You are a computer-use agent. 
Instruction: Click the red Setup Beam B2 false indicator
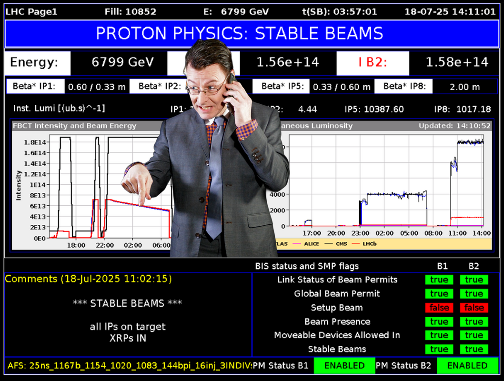(x=474, y=308)
